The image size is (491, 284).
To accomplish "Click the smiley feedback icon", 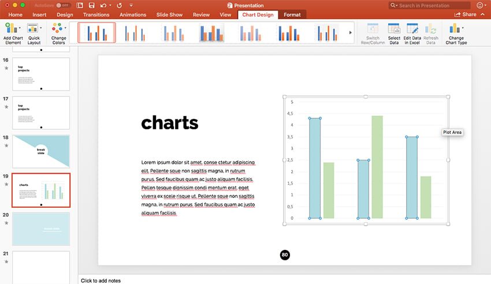I will click(x=480, y=5).
